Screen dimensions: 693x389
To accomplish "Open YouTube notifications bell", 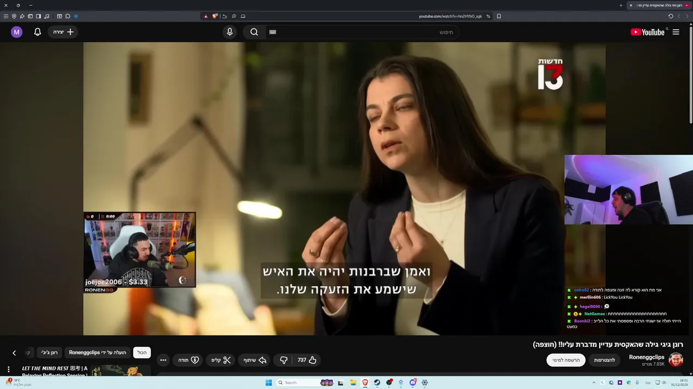I will click(x=37, y=32).
